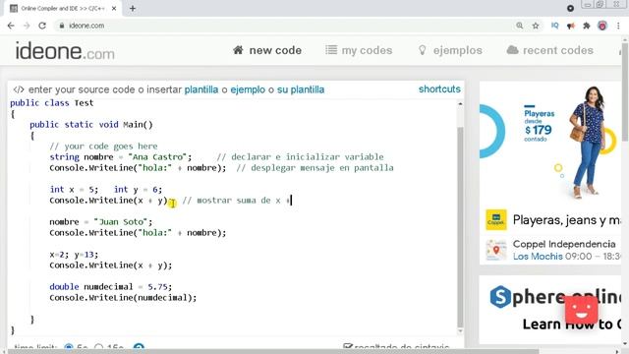629x354 pixels.
Task: Go back with the browser back arrow
Action: 11,26
